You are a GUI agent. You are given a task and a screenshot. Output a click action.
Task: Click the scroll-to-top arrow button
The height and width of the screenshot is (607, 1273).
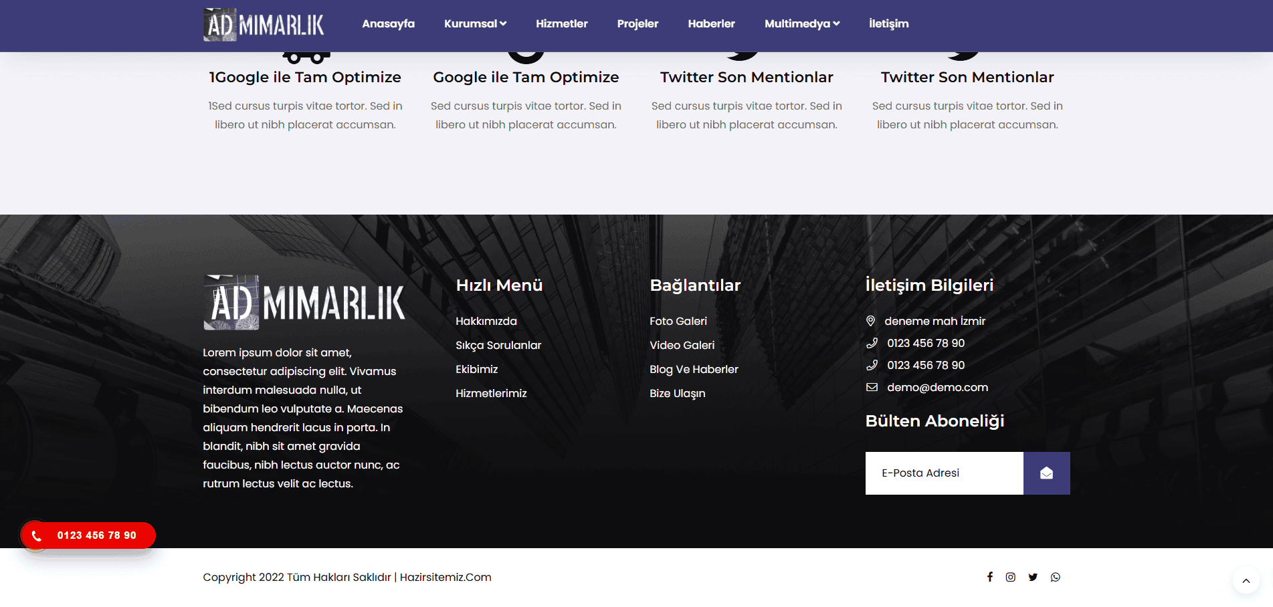pyautogui.click(x=1246, y=580)
